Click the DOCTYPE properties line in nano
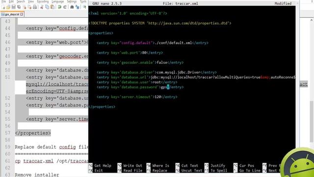Viewport: 314px width, 177px height. (x=160, y=23)
